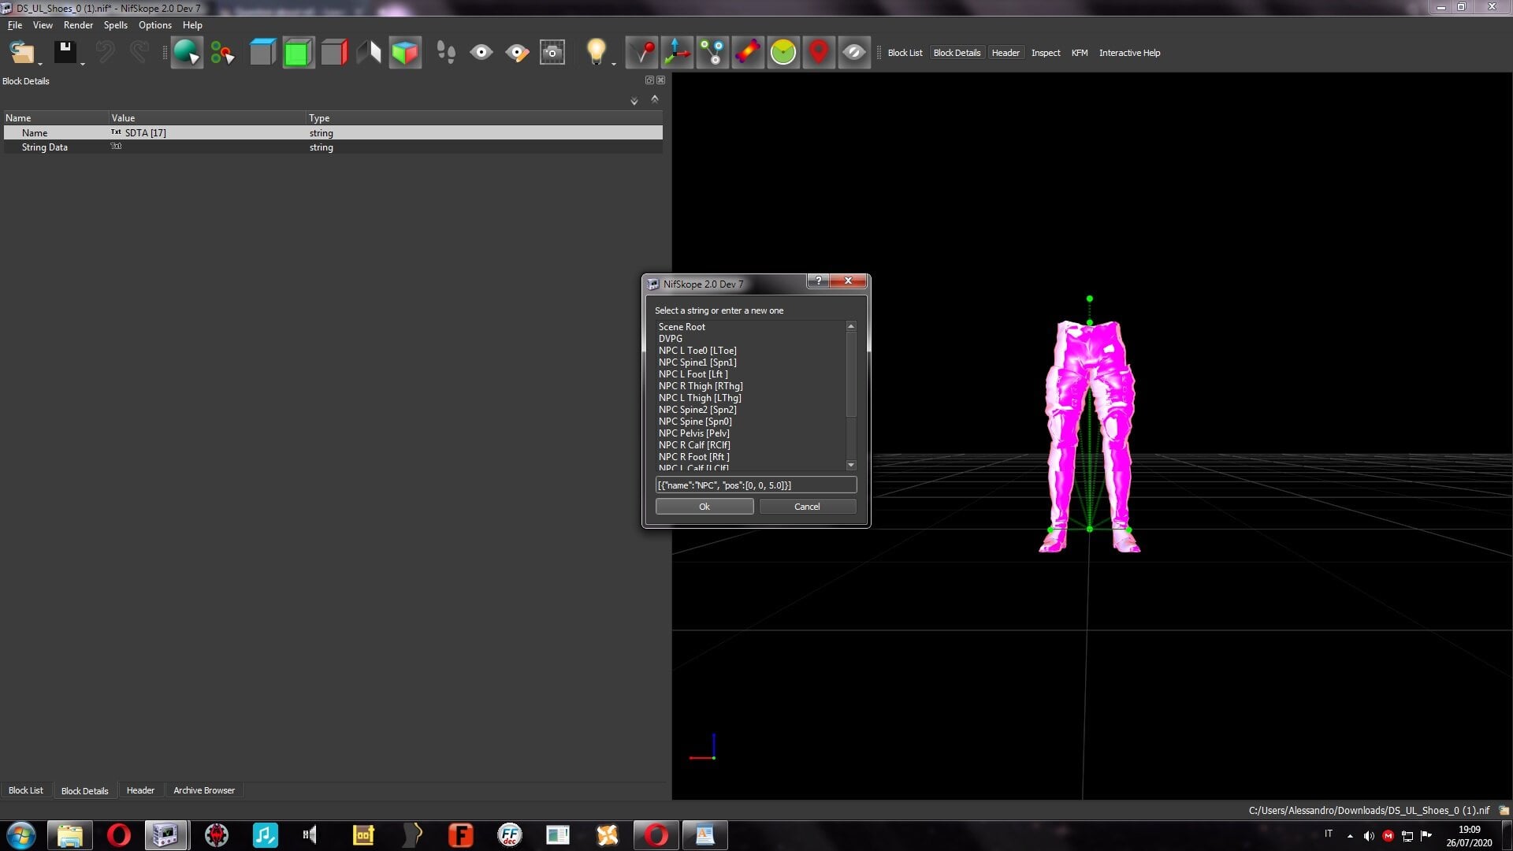The width and height of the screenshot is (1513, 851).
Task: Toggle the show nodes button
Action: point(712,53)
